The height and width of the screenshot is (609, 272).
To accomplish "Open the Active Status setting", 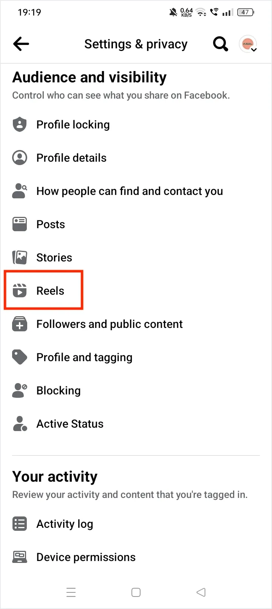I will 70,424.
